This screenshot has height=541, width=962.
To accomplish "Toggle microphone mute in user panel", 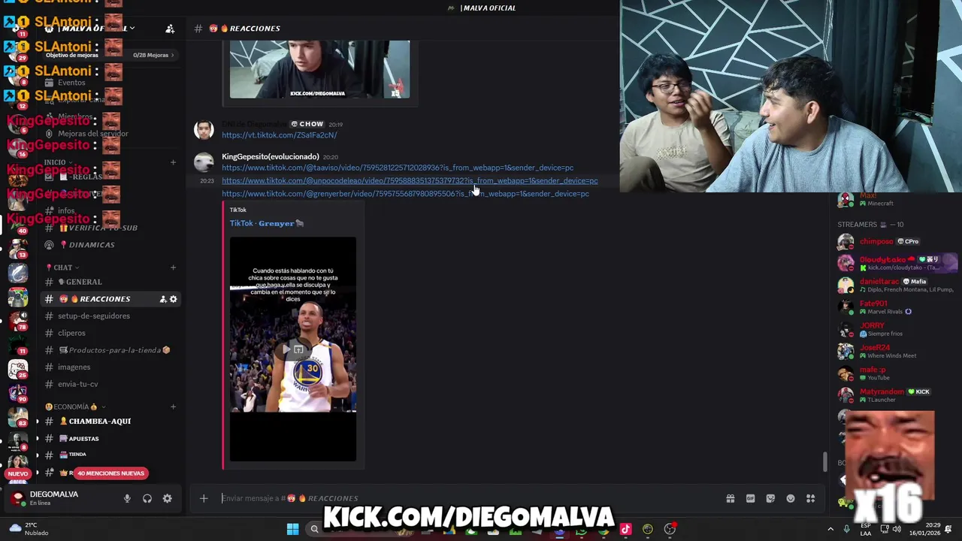I will click(127, 498).
